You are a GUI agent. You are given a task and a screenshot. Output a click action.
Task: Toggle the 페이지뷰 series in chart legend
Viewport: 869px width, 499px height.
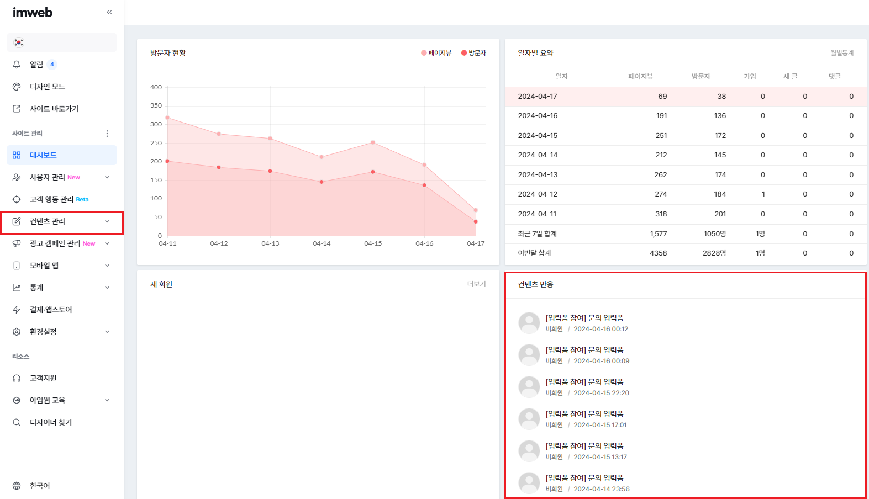436,53
